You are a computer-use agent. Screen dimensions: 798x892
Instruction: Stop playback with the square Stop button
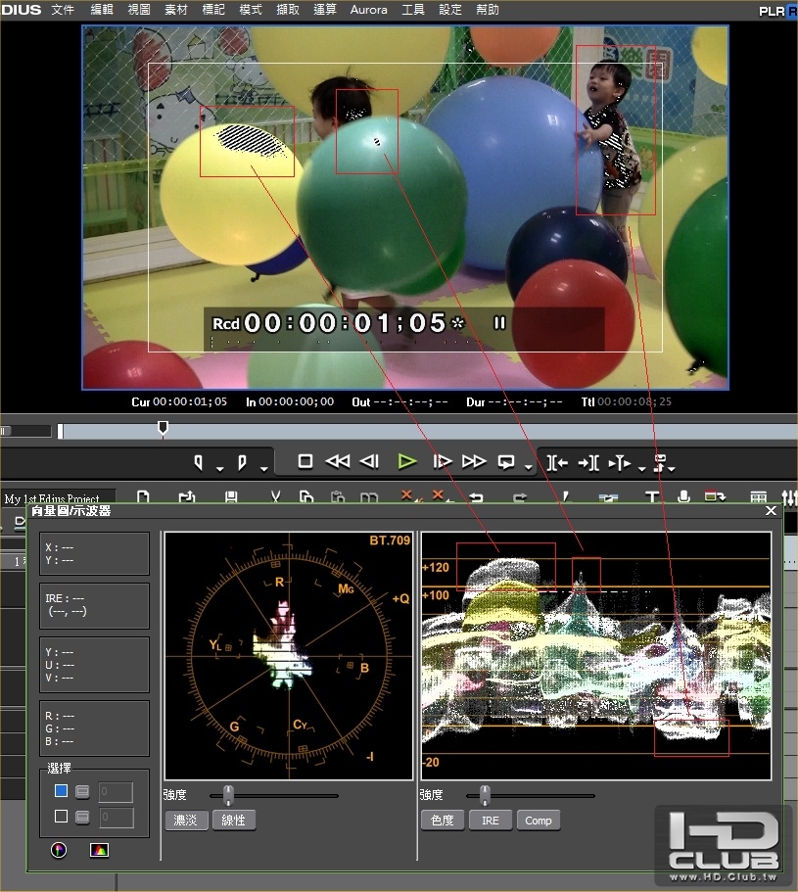305,461
